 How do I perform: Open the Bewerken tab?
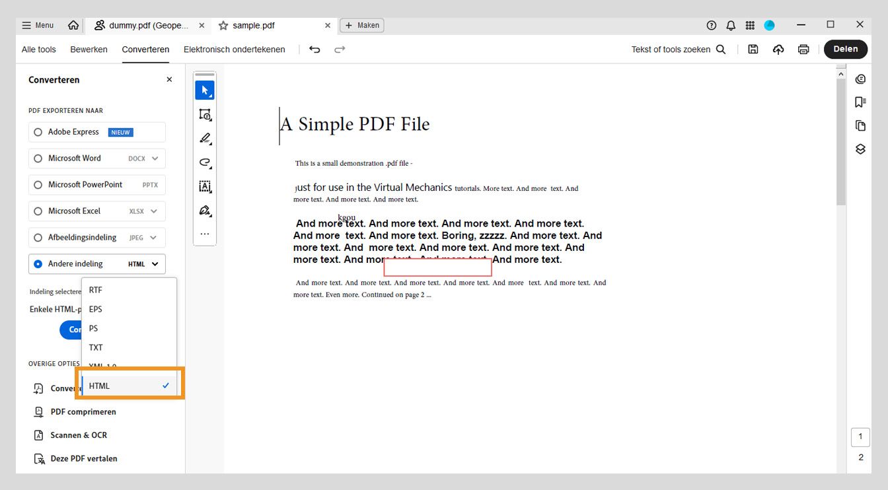(x=89, y=50)
